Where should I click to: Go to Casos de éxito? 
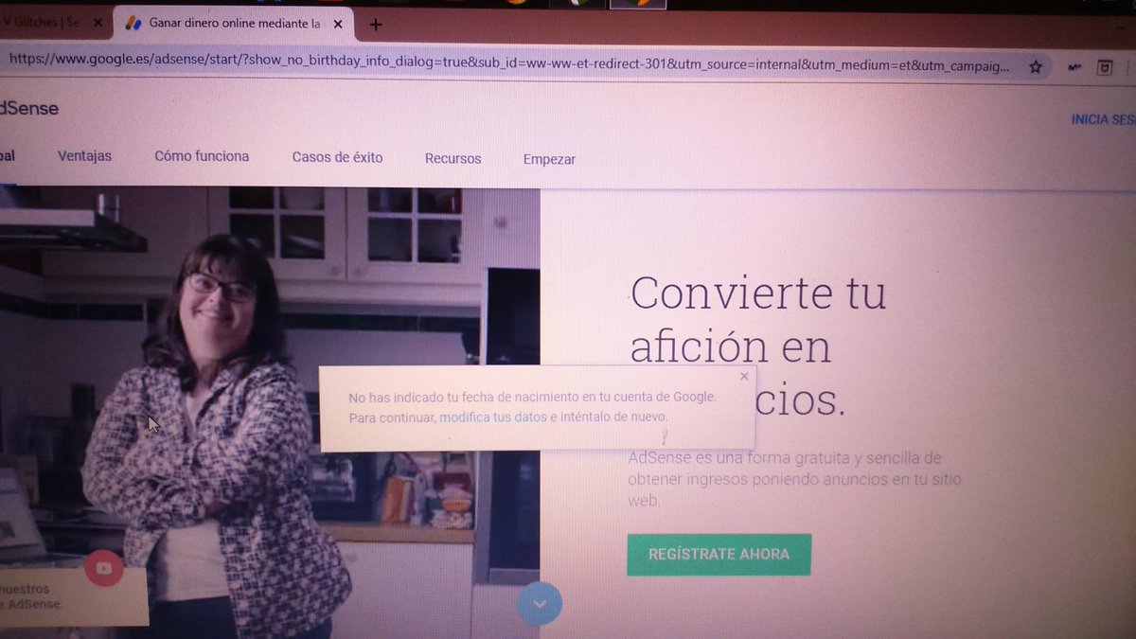[337, 157]
